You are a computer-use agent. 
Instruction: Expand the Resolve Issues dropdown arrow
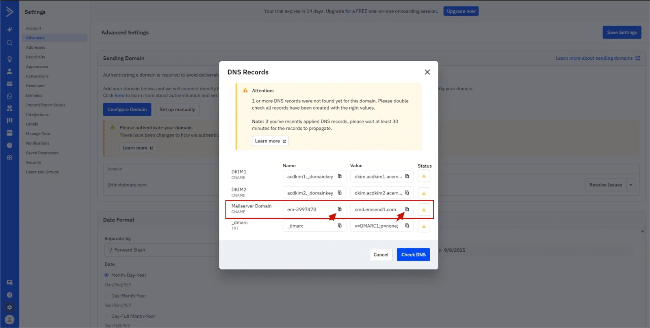(x=630, y=185)
